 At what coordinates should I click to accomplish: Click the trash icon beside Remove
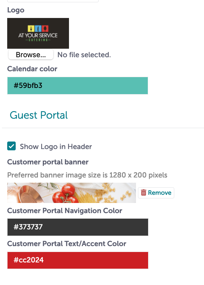[144, 193]
